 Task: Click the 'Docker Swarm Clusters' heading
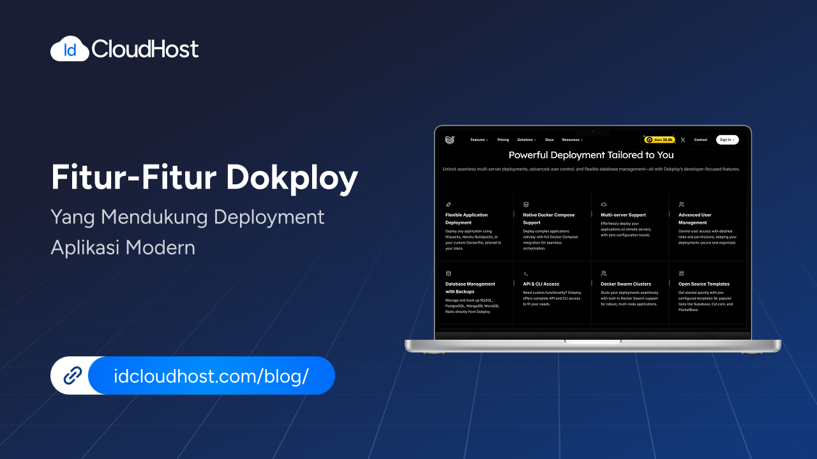[626, 284]
